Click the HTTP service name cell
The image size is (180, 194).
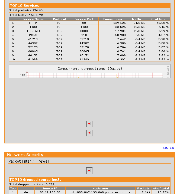pos(33,23)
